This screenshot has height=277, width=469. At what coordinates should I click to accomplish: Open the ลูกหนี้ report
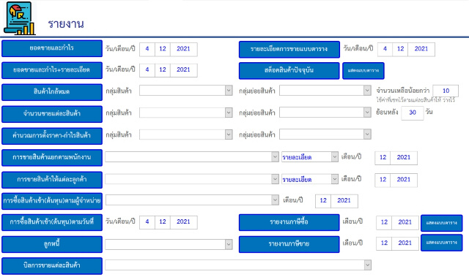coord(52,244)
